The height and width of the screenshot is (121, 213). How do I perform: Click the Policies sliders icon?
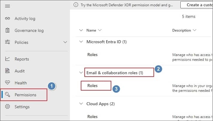coord(7,42)
